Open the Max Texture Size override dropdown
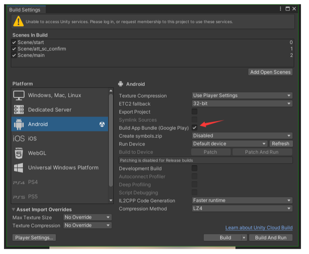Screen dimensions: 309x254 point(88,217)
